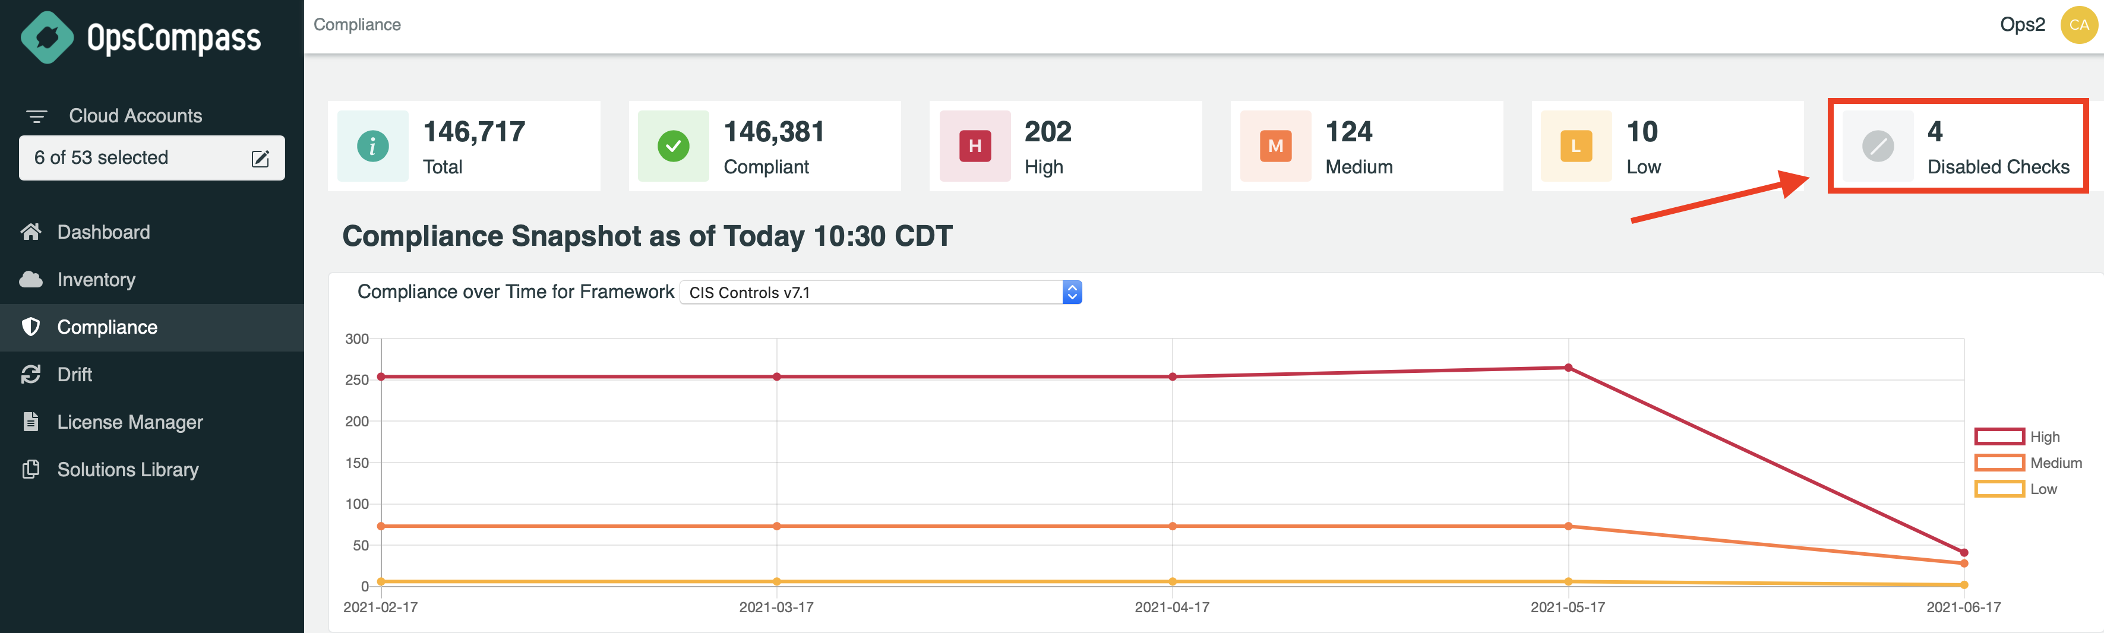Open License Manager
Image resolution: width=2104 pixels, height=633 pixels.
[x=152, y=422]
